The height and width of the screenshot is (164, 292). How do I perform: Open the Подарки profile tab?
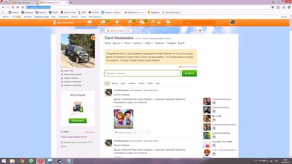pos(172,43)
